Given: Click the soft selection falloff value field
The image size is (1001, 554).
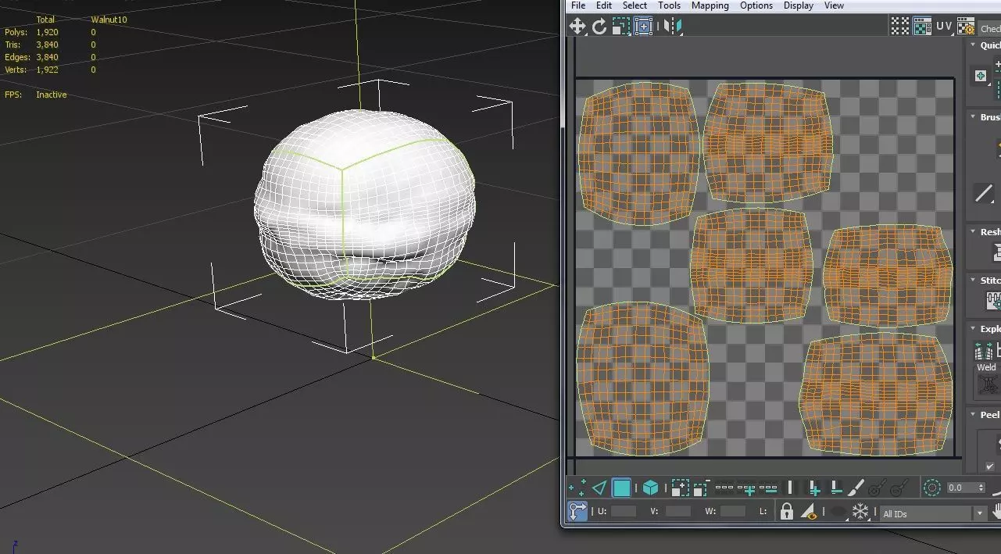Looking at the screenshot, I should click(x=961, y=488).
